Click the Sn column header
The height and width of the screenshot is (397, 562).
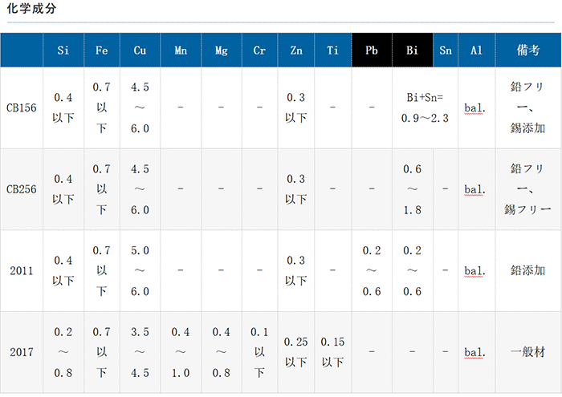[x=446, y=51]
